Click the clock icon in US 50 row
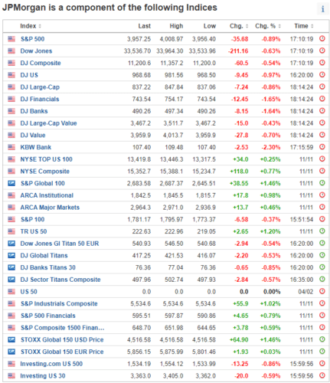The width and height of the screenshot is (330, 383). click(322, 291)
